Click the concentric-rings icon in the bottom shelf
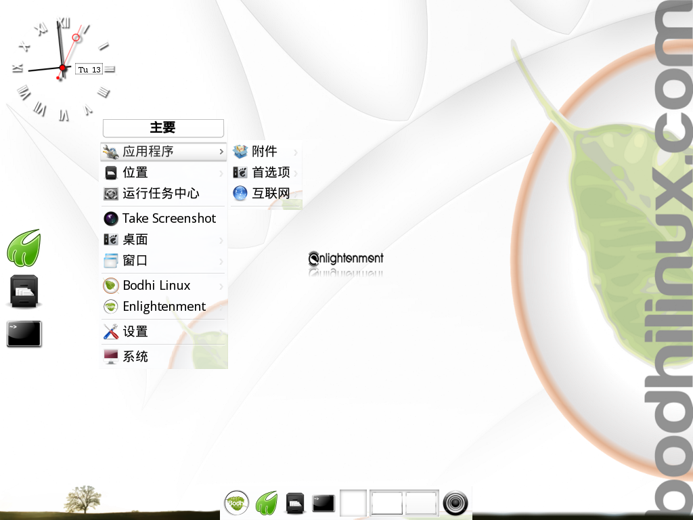 point(455,503)
